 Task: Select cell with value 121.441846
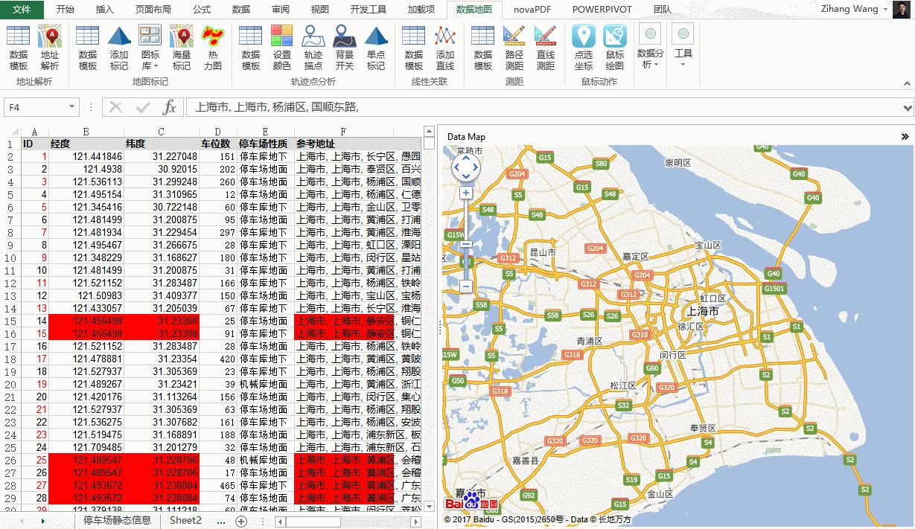(x=86, y=157)
